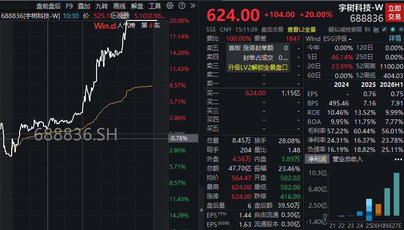Add stock to watchlist with plus icon
The width and height of the screenshot is (404, 230).
[x=401, y=29]
